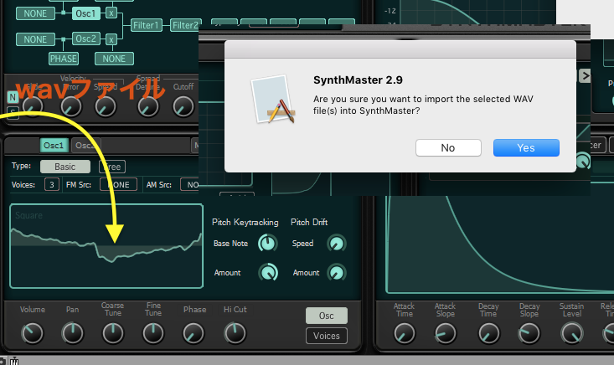
Task: Open the PHASE modulation dropdown
Action: tap(64, 59)
